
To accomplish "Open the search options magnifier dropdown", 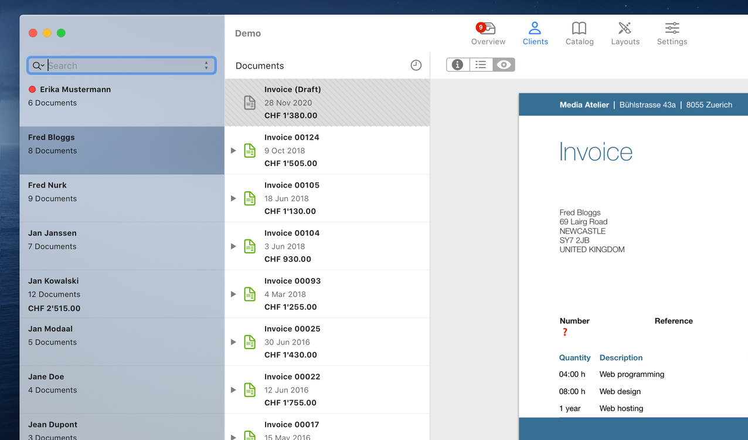I will [38, 66].
